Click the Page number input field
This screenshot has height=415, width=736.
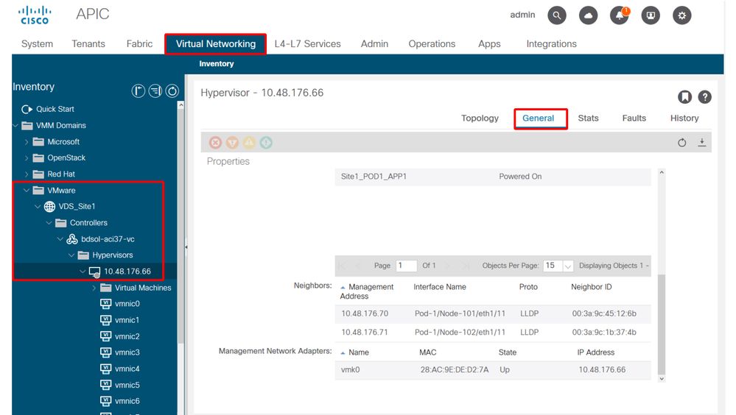pos(407,266)
